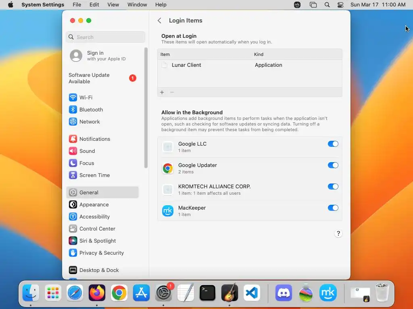413x309 pixels.
Task: Open Trash from the Dock
Action: pos(382,293)
